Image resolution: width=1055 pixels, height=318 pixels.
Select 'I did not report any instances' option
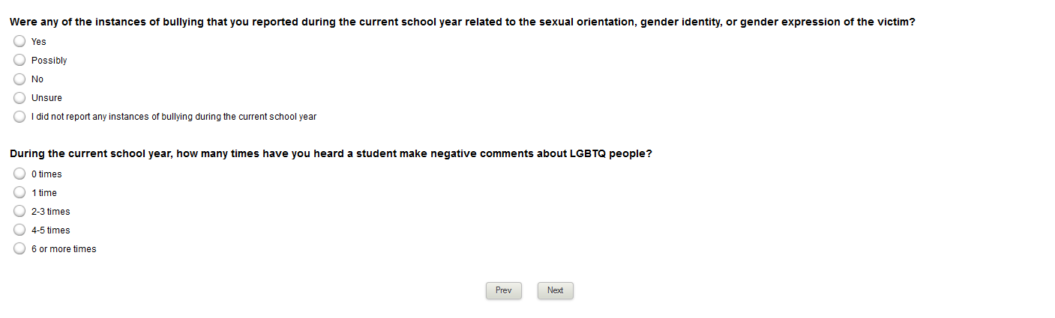pos(19,117)
